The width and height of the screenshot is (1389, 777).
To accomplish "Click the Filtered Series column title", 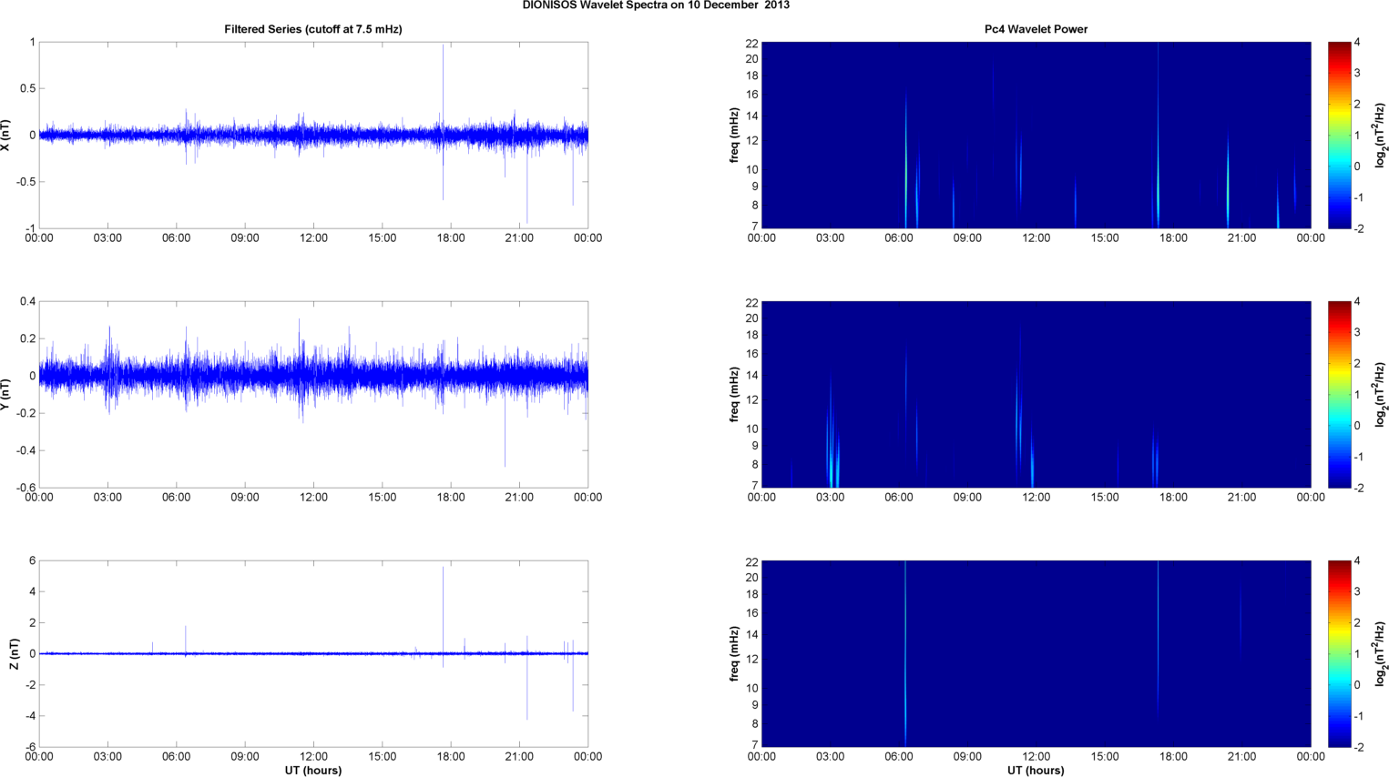I will click(x=312, y=29).
